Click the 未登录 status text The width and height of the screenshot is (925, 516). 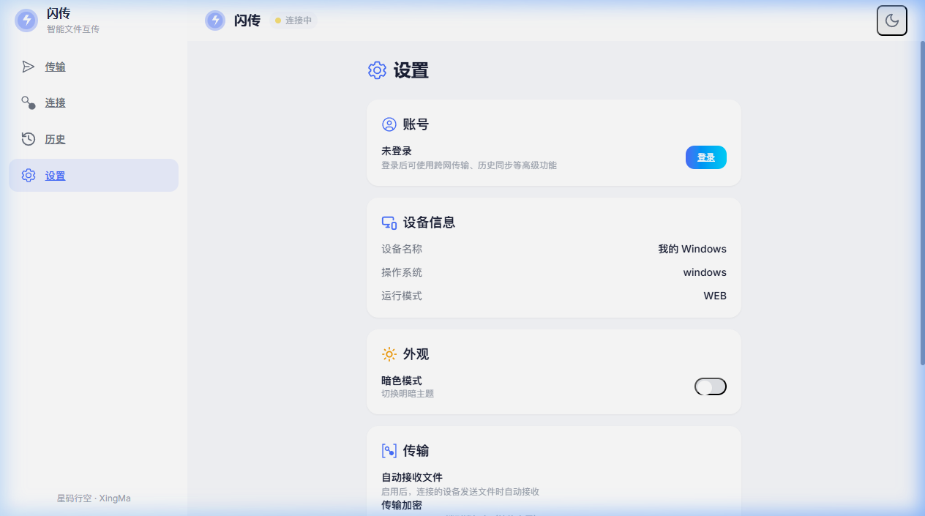(397, 151)
